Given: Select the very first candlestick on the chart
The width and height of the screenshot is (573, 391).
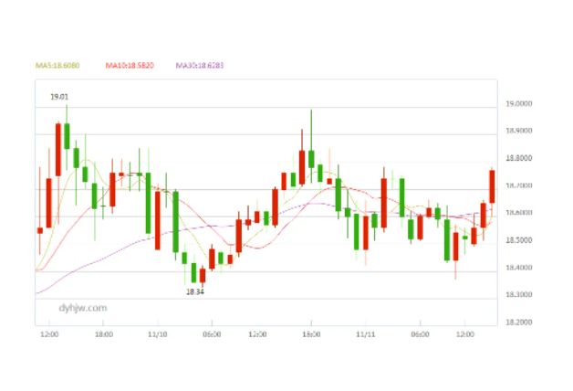Looking at the screenshot, I should pyautogui.click(x=39, y=228).
